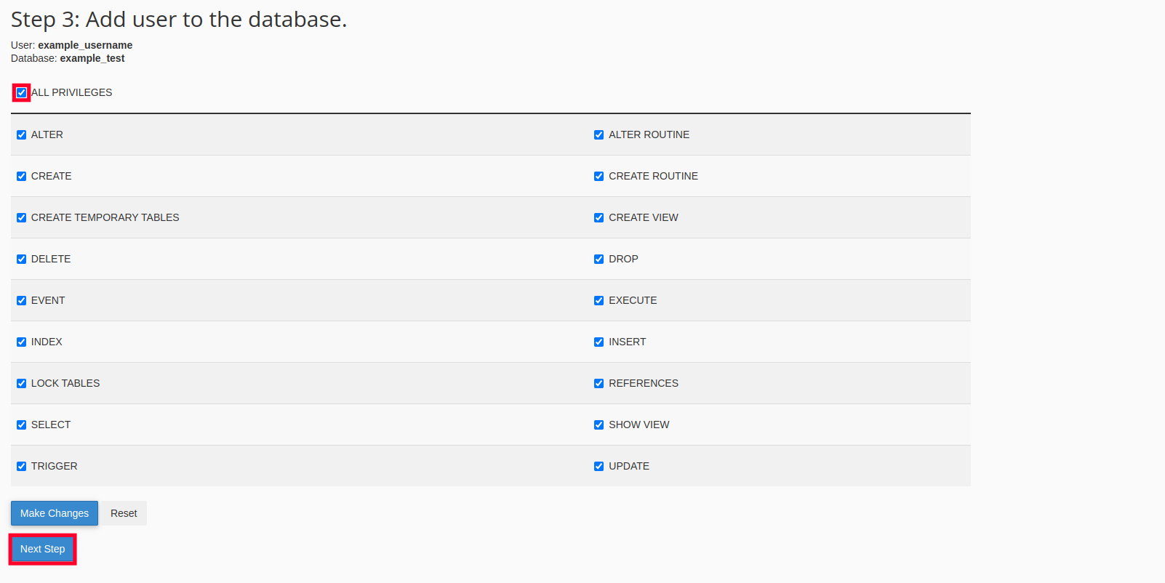Toggle LOCK TABLES privilege checkbox
The image size is (1165, 583).
pyautogui.click(x=21, y=384)
